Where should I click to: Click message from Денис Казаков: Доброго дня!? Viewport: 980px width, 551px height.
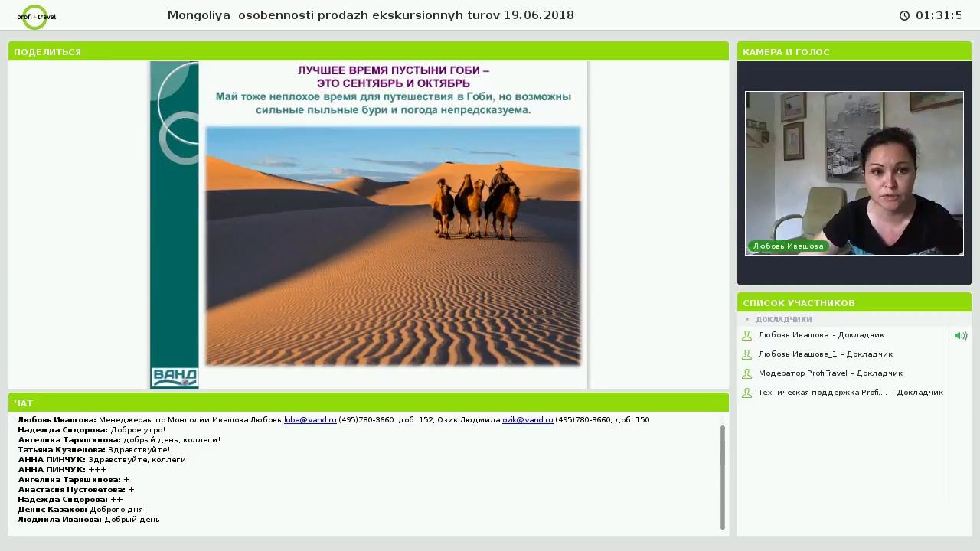tap(82, 510)
